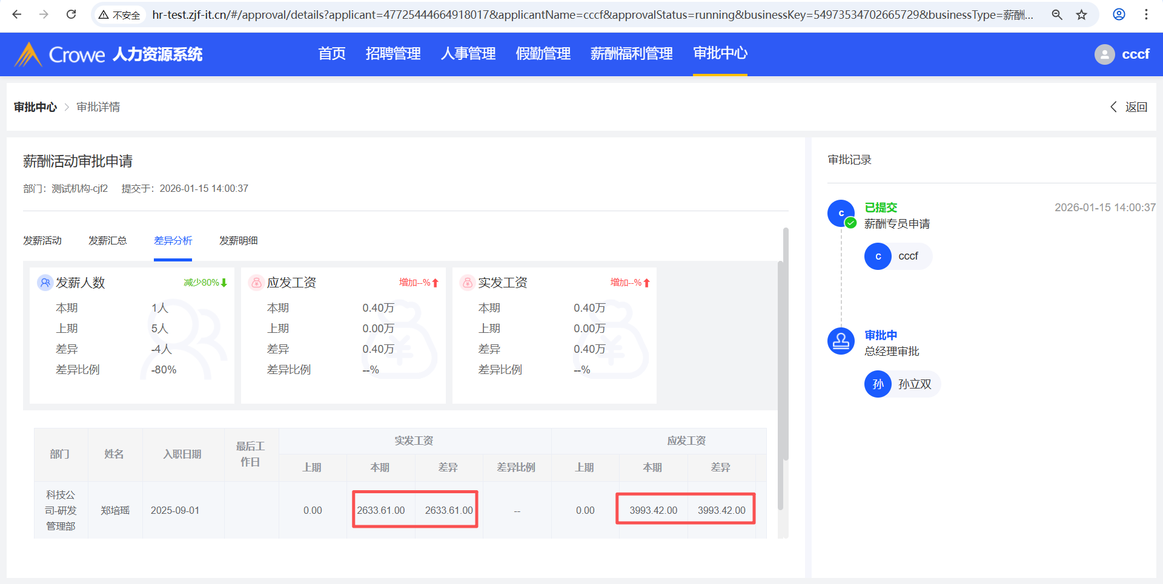
Task: Open browser zoom magnifier icon
Action: [x=1057, y=15]
